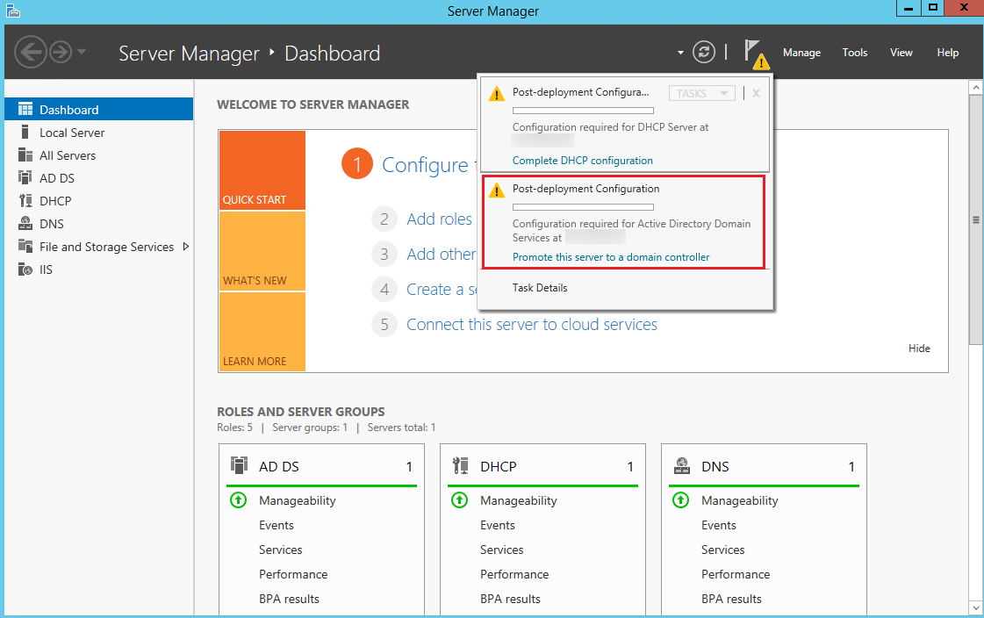Select Dashboard in the sidebar
Viewport: 984px width, 618px height.
[x=99, y=109]
